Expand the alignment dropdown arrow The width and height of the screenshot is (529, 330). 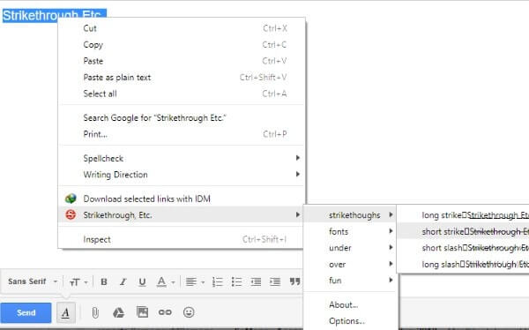pyautogui.click(x=203, y=282)
